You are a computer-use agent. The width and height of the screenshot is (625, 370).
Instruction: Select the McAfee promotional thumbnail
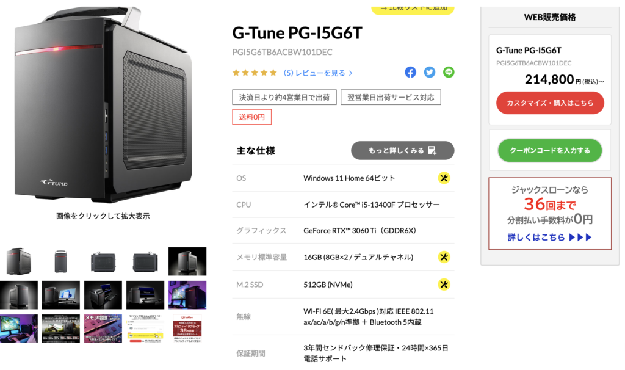[187, 328]
